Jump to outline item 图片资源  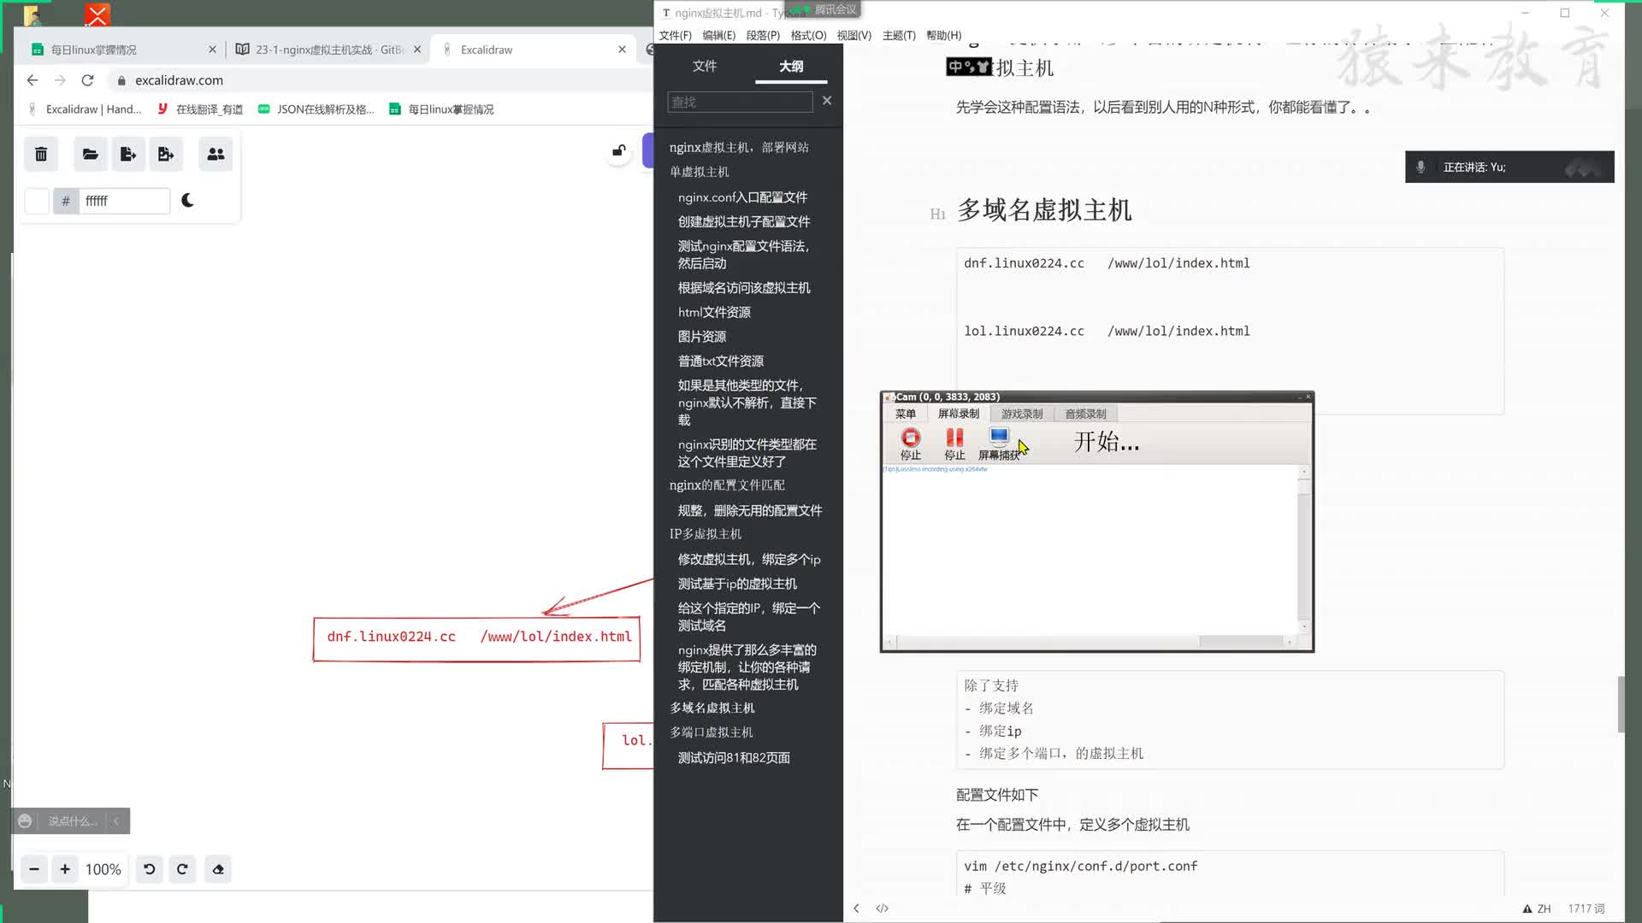click(702, 337)
